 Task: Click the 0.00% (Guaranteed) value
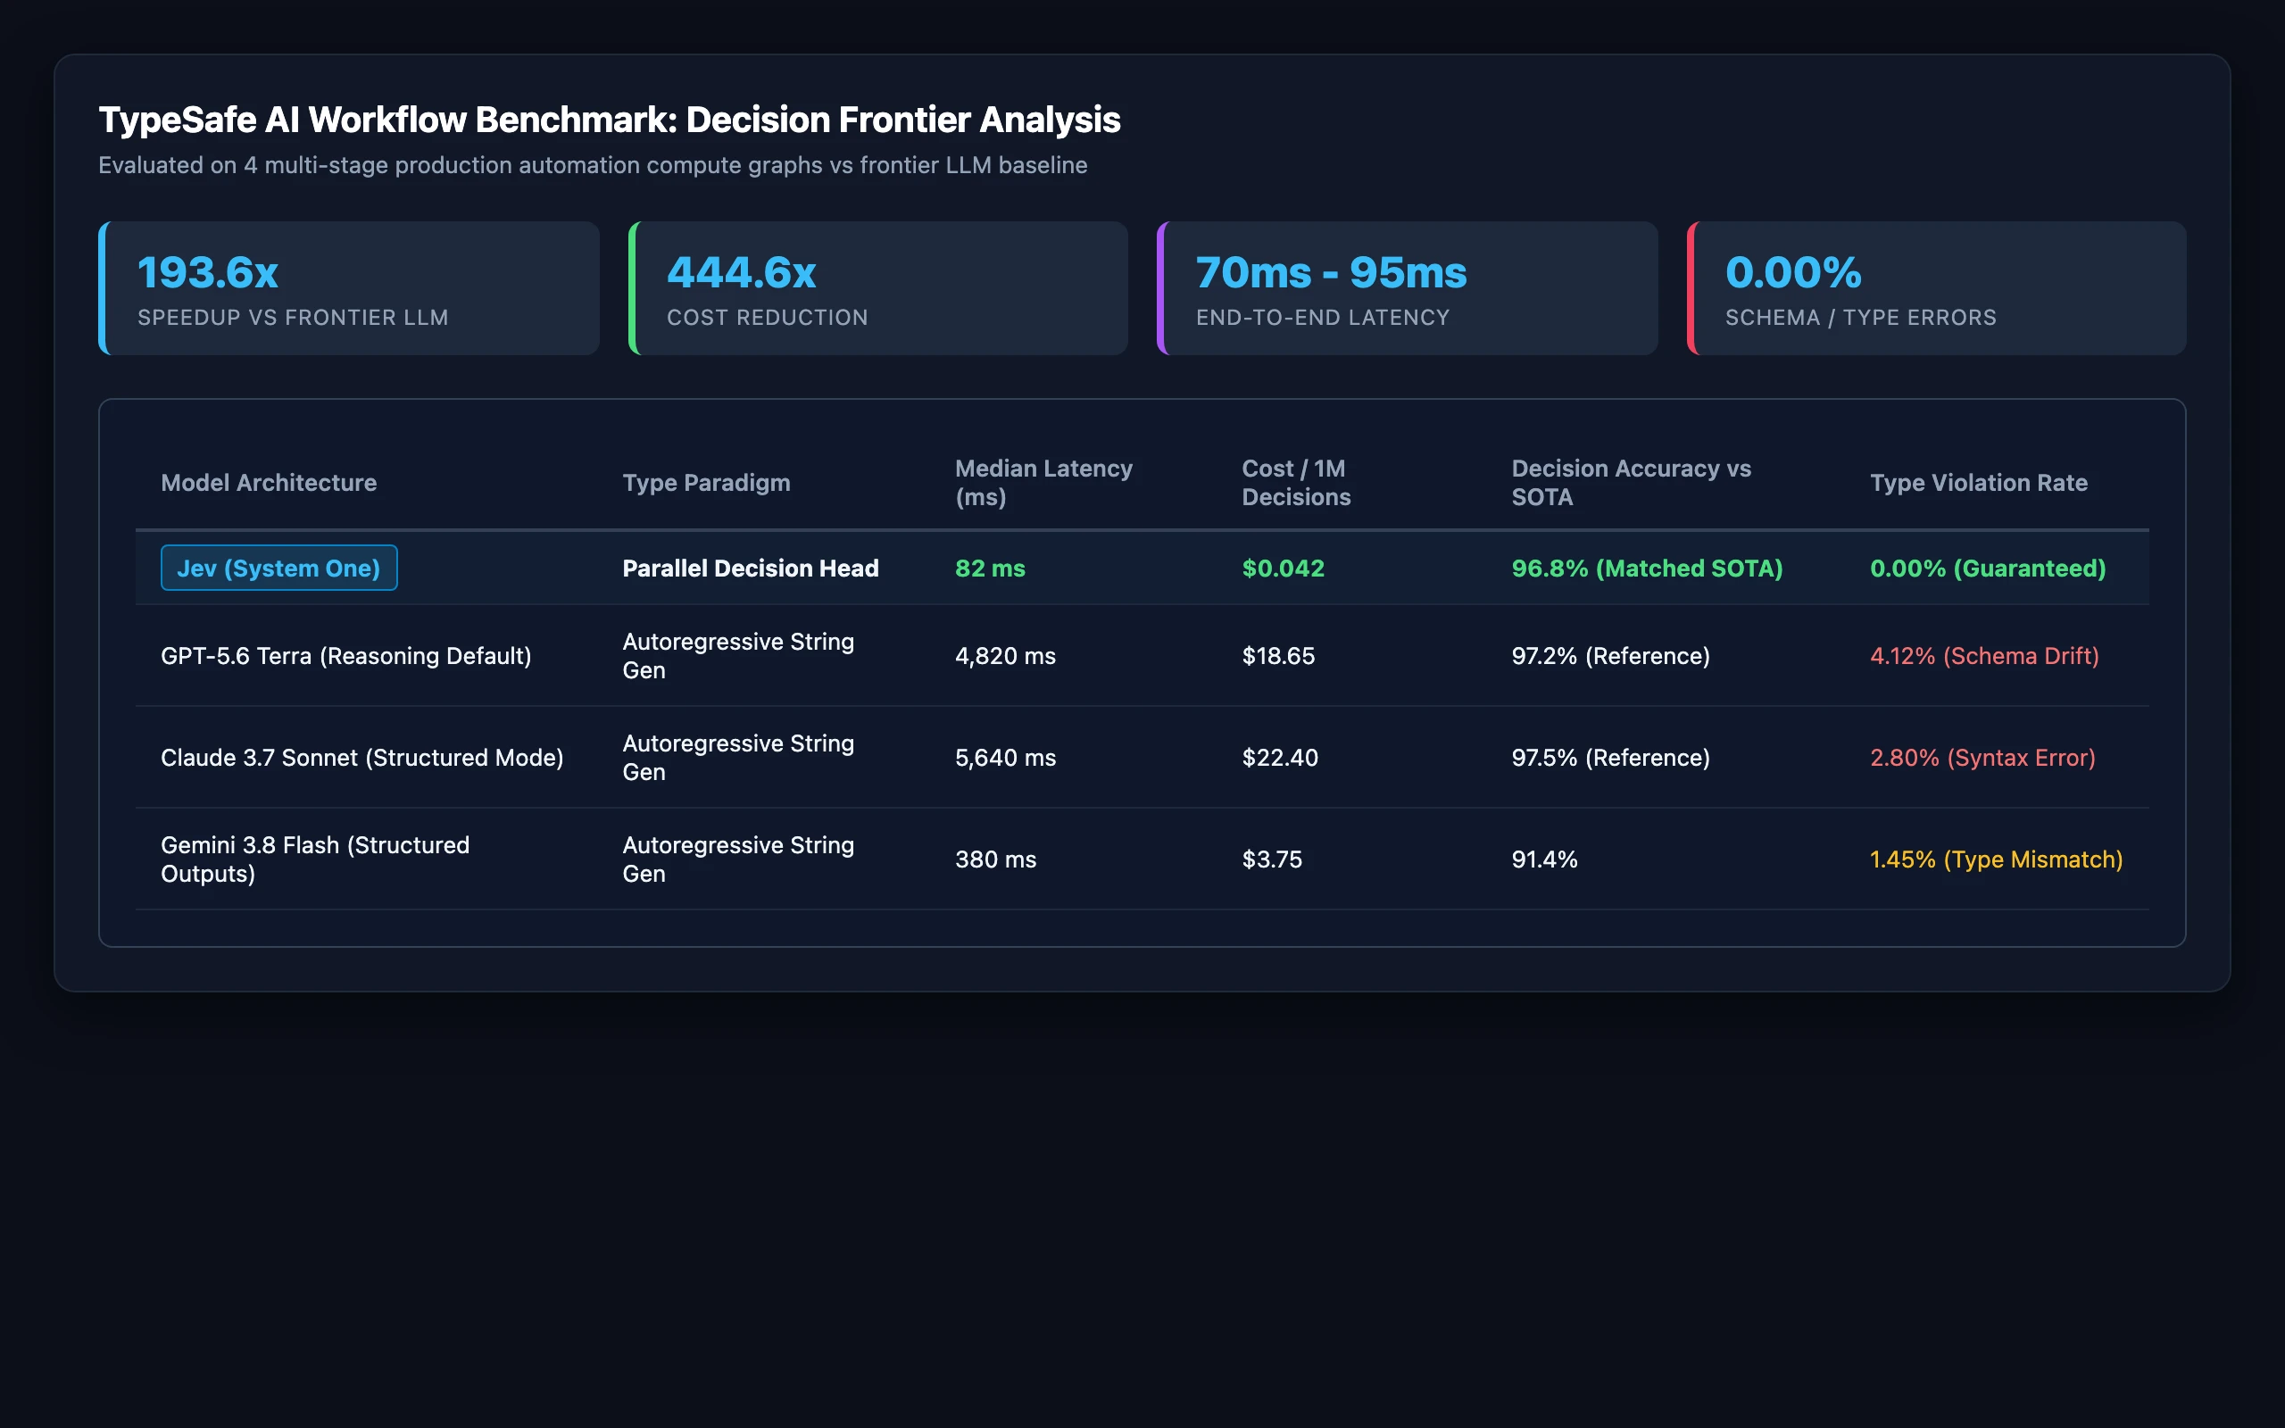(x=1988, y=568)
